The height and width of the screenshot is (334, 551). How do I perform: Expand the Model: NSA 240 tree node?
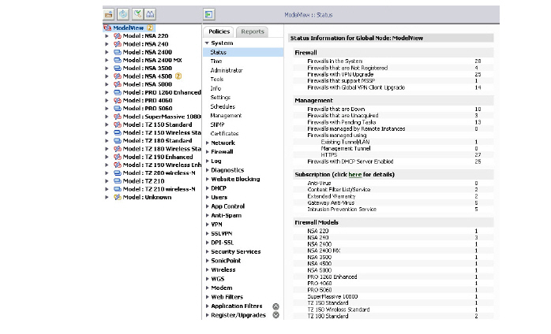click(107, 44)
